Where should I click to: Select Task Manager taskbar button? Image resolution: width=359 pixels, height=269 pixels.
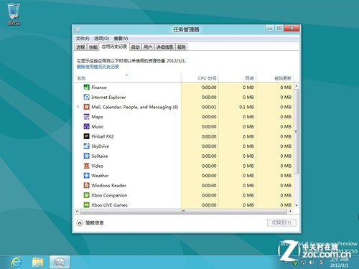click(60, 262)
